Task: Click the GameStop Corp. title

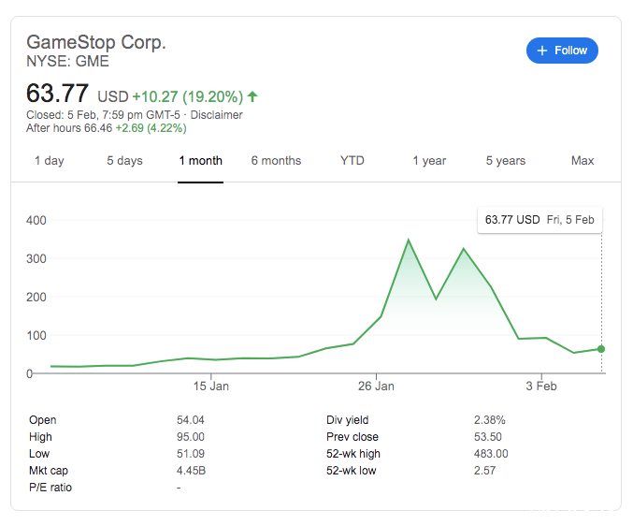Action: point(96,42)
